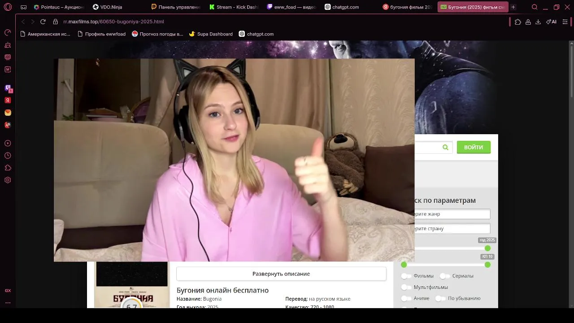Open the downloads icon
Viewport: 574px width, 323px height.
tap(538, 22)
